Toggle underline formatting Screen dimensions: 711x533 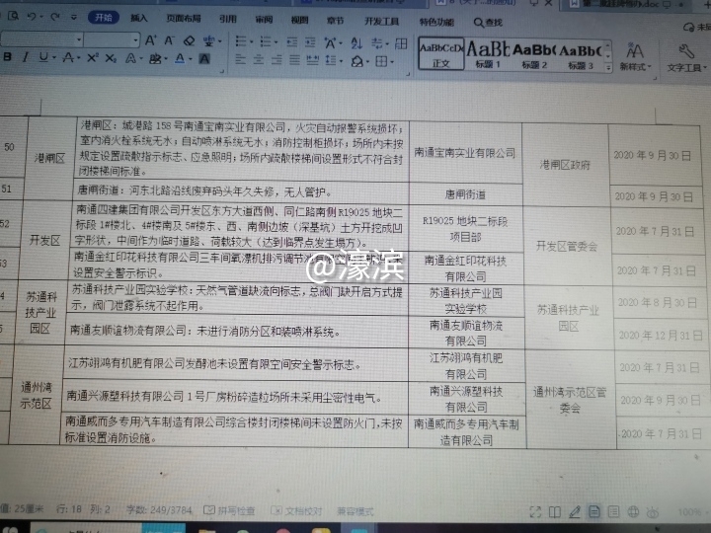[x=42, y=58]
